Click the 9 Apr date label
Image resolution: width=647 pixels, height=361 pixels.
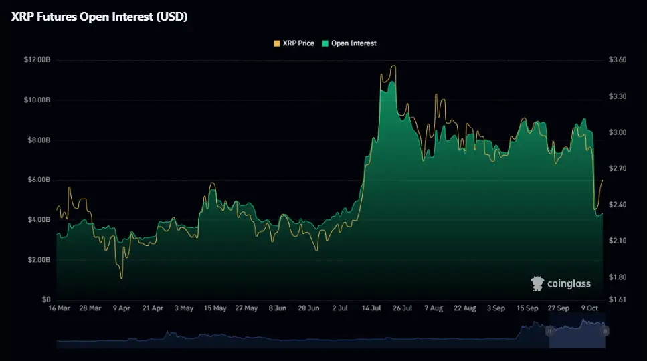(x=121, y=308)
